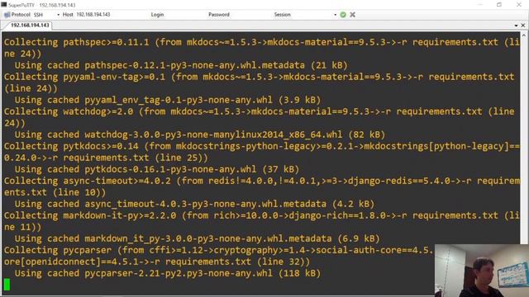The image size is (529, 297).
Task: Click the line 'Collecting watchdog>=2.0'
Action: pos(69,111)
